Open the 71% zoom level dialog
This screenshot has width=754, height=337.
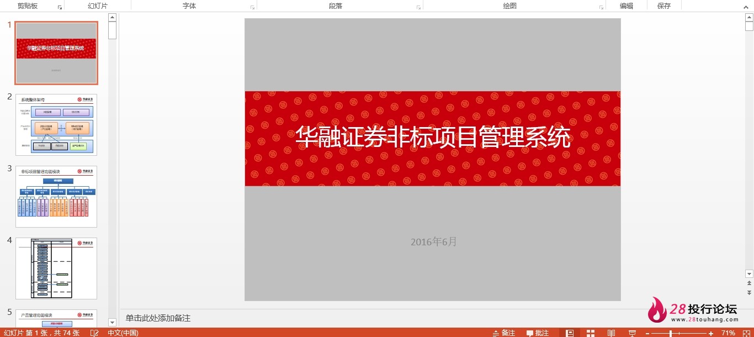[728, 333]
